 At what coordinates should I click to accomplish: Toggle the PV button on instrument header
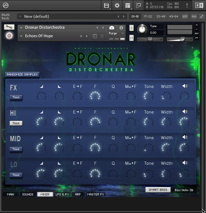196,38
